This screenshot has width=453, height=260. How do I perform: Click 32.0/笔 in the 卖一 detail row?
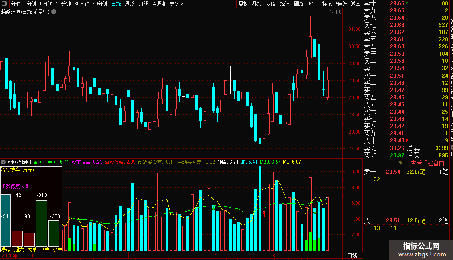[416, 172]
